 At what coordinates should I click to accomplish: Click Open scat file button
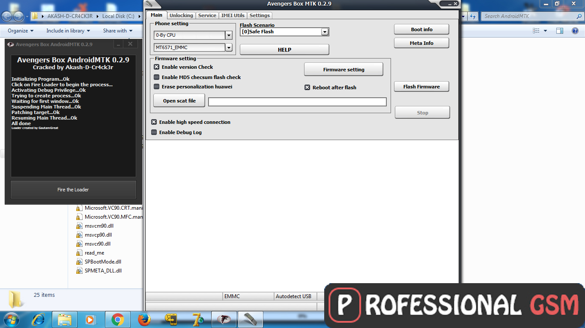[x=179, y=101]
